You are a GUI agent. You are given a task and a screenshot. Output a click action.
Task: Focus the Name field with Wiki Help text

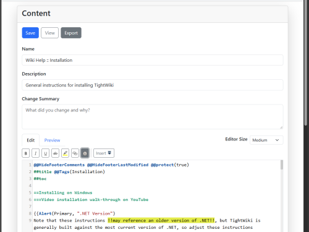tap(153, 60)
